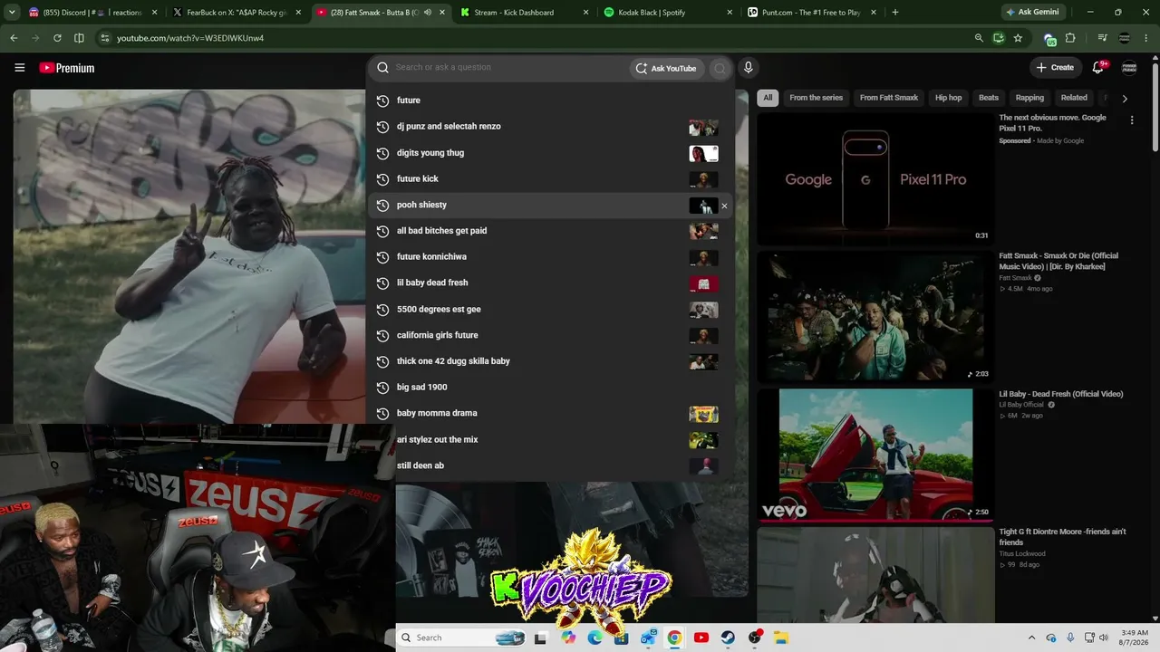Open 'Fatt Smaxk - Smaxk Or Die' title link
Screen dimensions: 1160x652
[x=1058, y=262]
